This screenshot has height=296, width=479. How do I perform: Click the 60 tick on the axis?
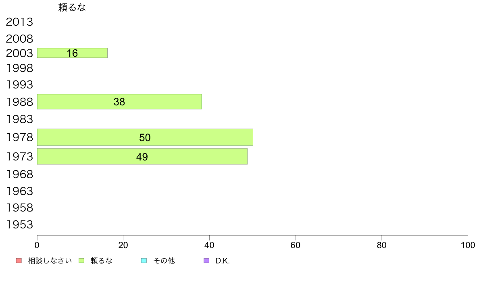[x=296, y=245]
